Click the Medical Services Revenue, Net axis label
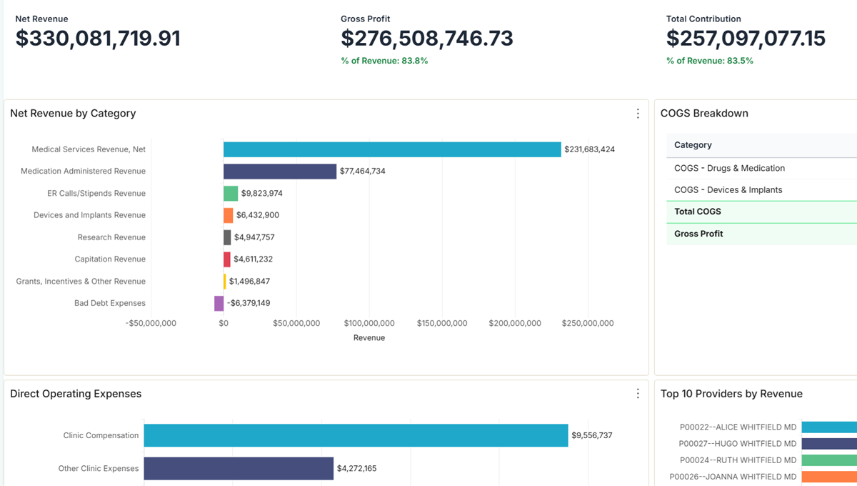The height and width of the screenshot is (486, 857). point(89,149)
